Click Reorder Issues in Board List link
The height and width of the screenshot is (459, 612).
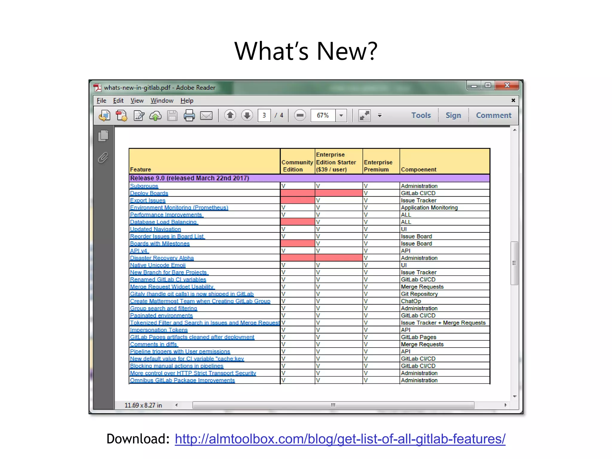(167, 236)
